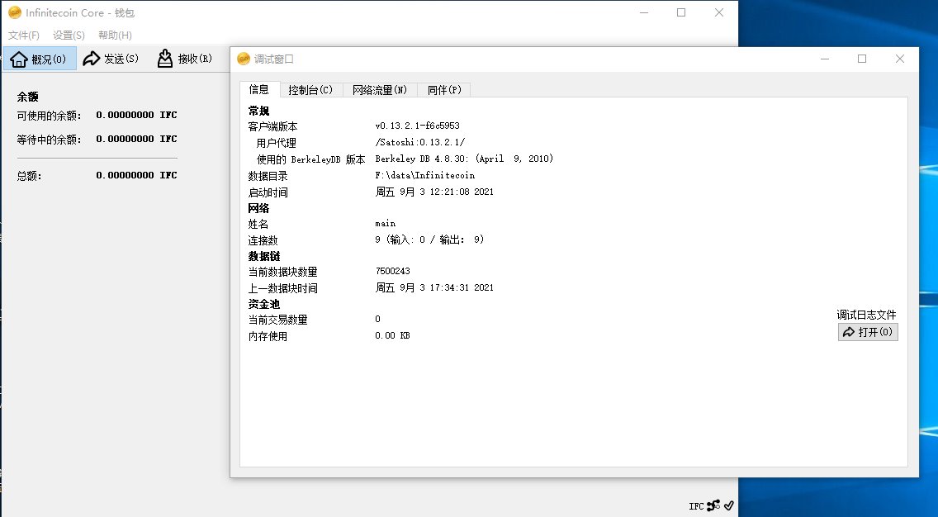
Task: Click the connection count value 9
Action: click(429, 240)
